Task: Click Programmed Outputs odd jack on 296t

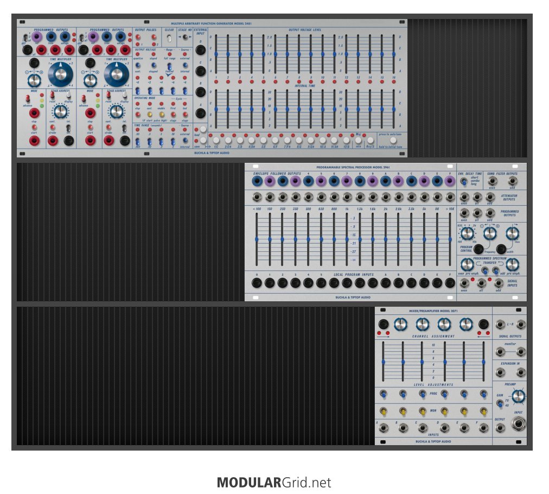Action: click(490, 213)
